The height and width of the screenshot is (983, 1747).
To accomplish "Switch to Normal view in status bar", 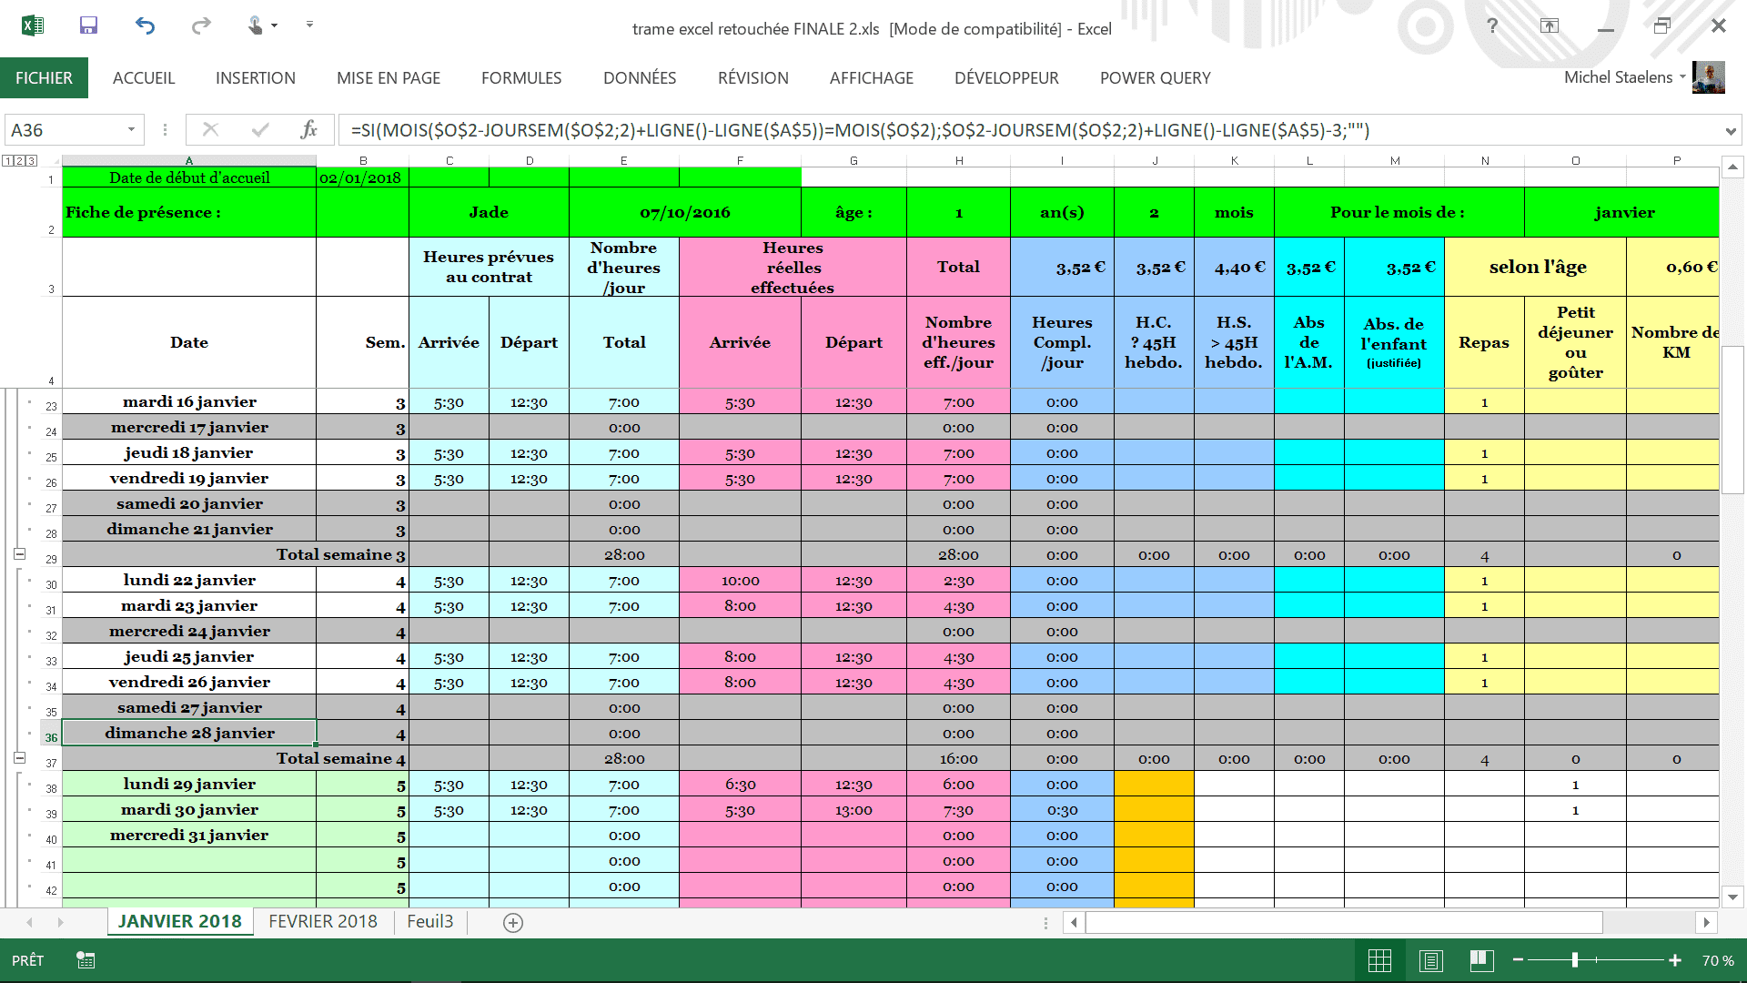I will coord(1379,960).
